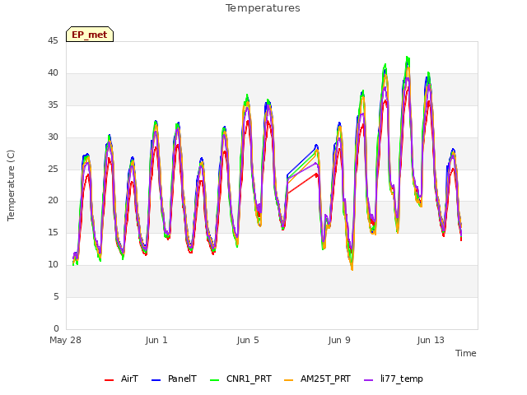
Task: Toggle the CNR1_PRT legend entry
Action: [240, 379]
